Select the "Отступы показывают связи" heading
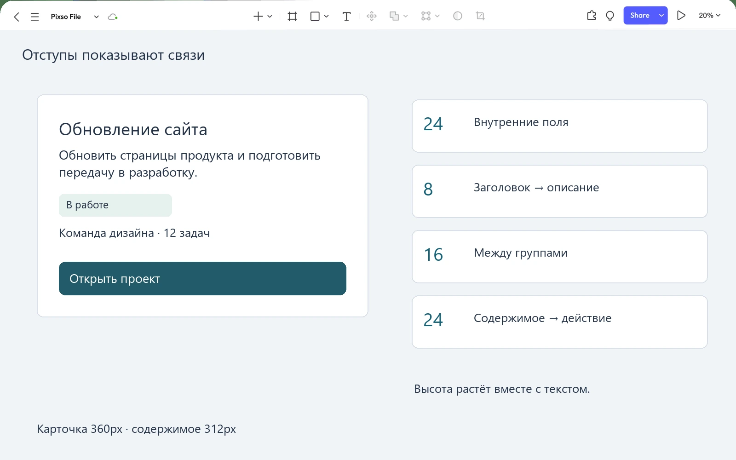Image resolution: width=736 pixels, height=460 pixels. 113,55
